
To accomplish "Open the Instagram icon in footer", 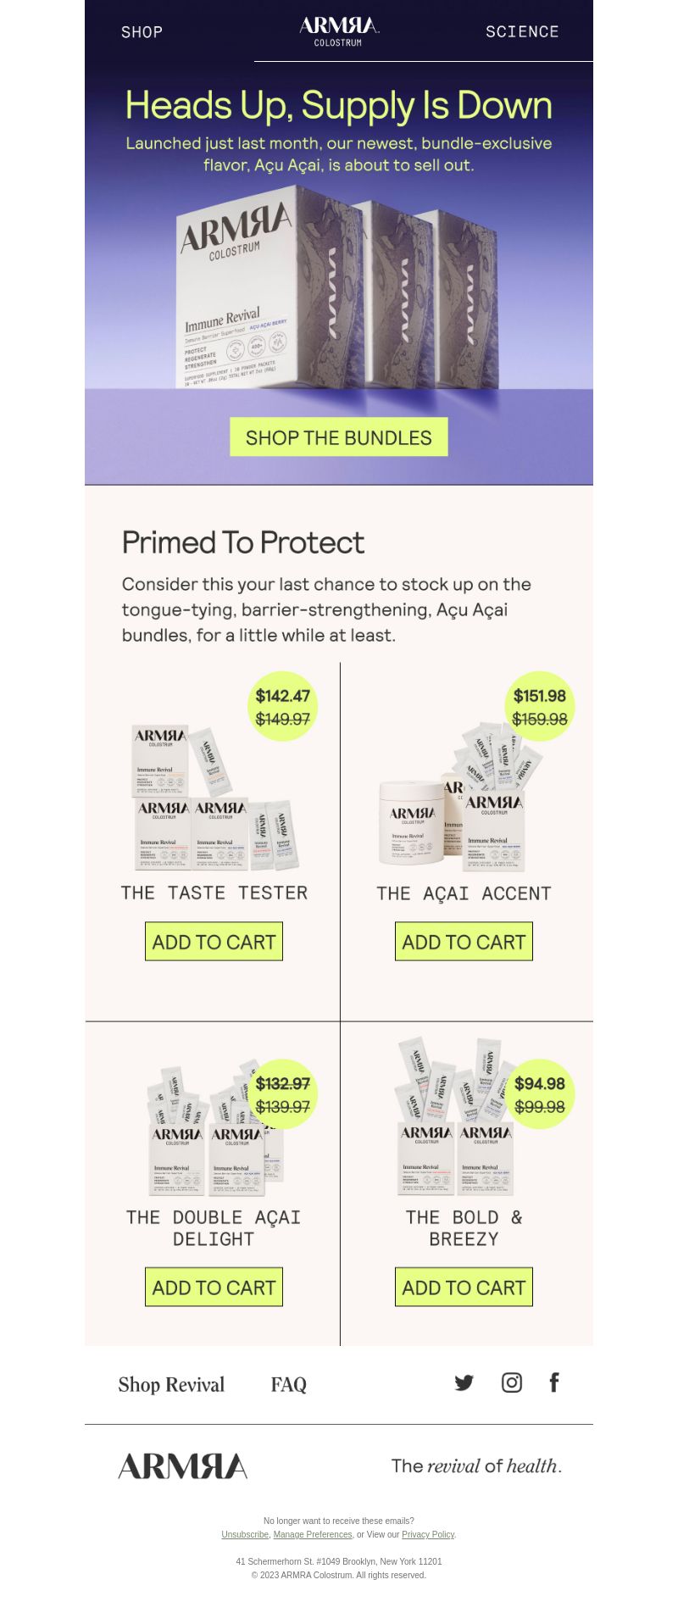I will [512, 1382].
